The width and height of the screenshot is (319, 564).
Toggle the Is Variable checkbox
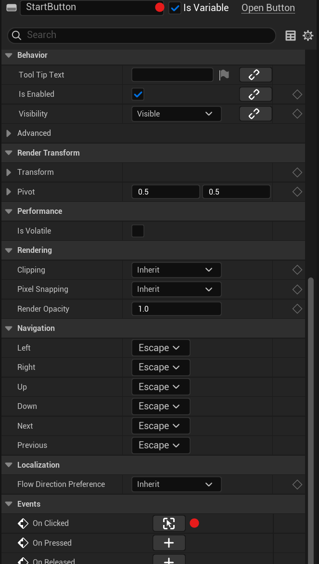175,8
